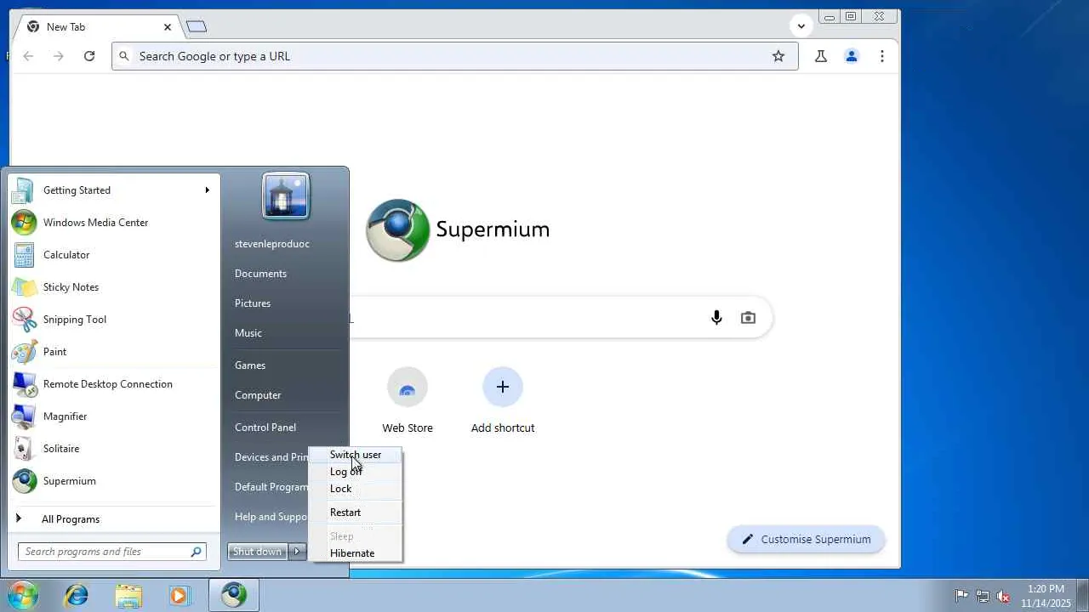Focus the Search programs and files box
The height and width of the screenshot is (612, 1089).
(x=111, y=552)
